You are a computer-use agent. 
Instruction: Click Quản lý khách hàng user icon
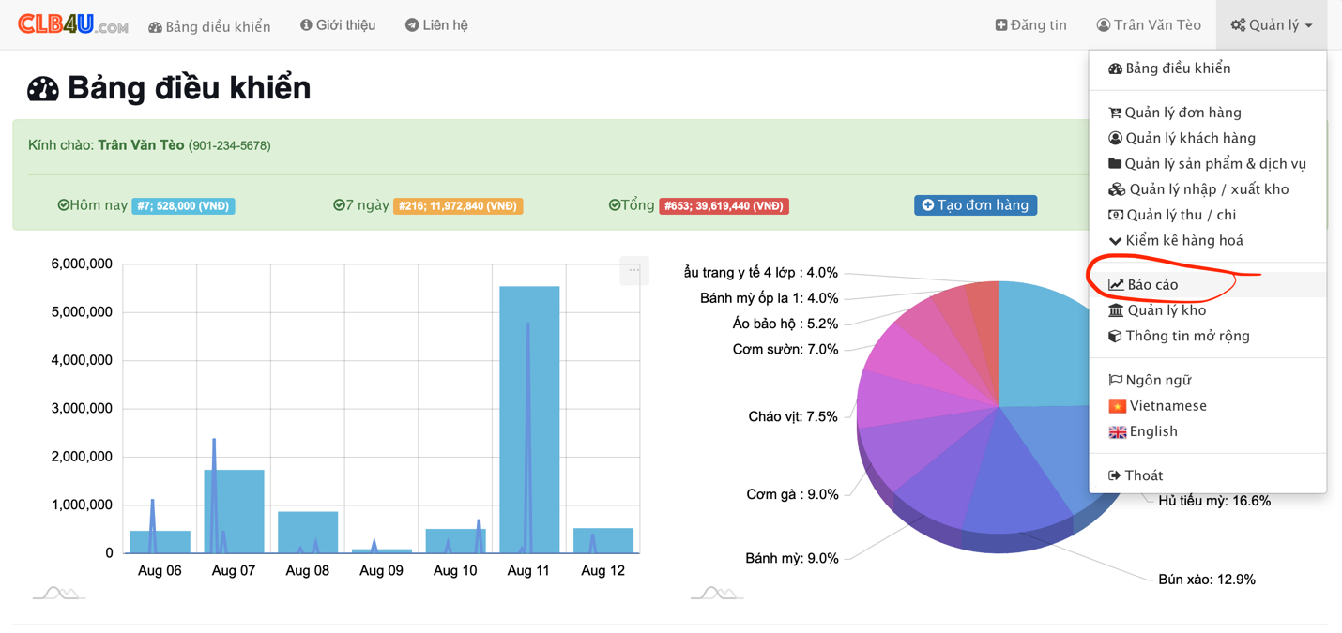coord(1115,138)
